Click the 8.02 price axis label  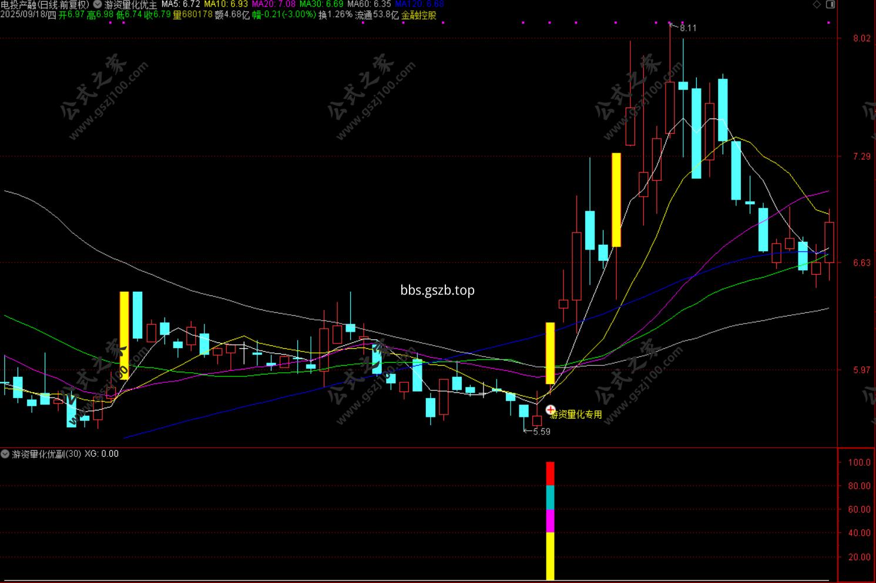(862, 39)
